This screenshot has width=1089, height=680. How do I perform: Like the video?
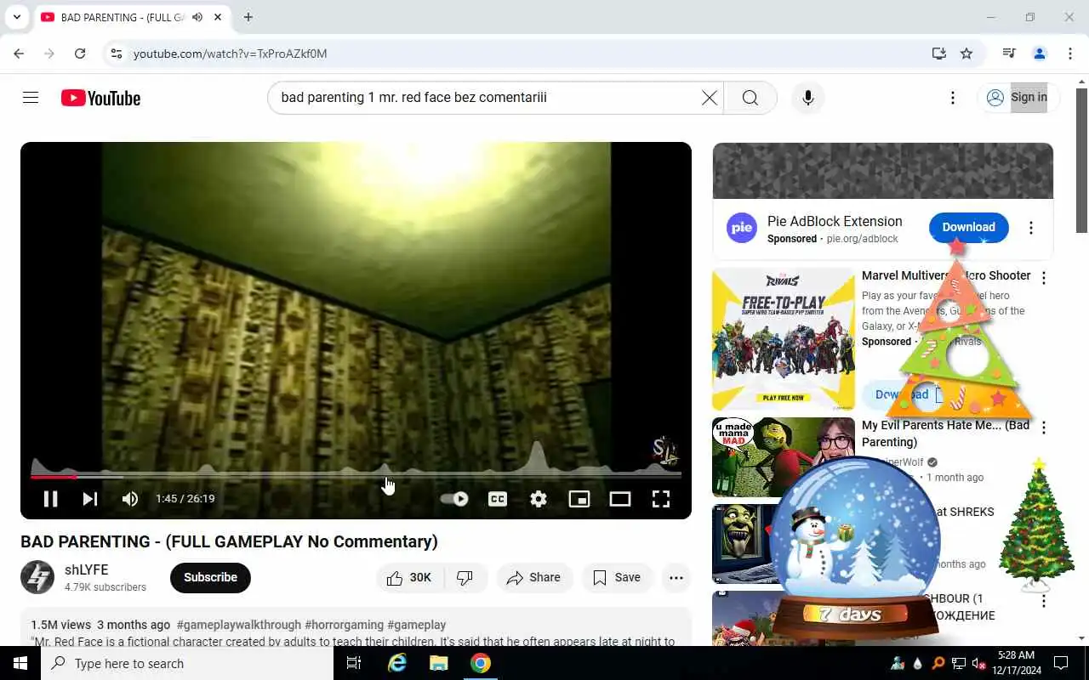pos(409,578)
